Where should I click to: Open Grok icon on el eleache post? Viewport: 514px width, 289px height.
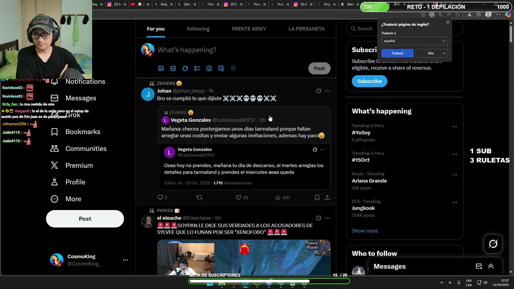[x=318, y=218]
